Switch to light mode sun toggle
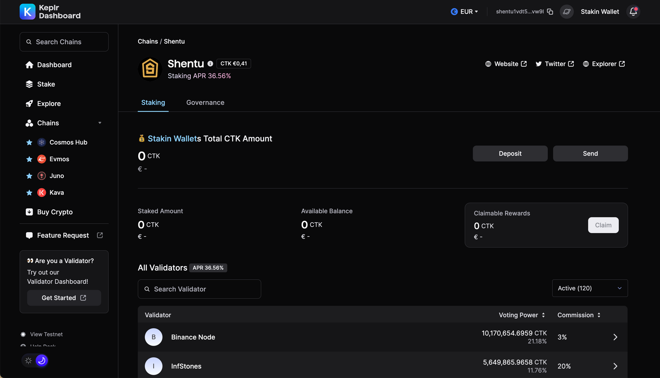Viewport: 660px width, 378px height. click(x=29, y=361)
